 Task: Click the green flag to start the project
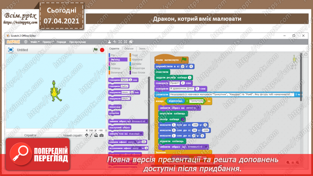[x=95, y=50]
